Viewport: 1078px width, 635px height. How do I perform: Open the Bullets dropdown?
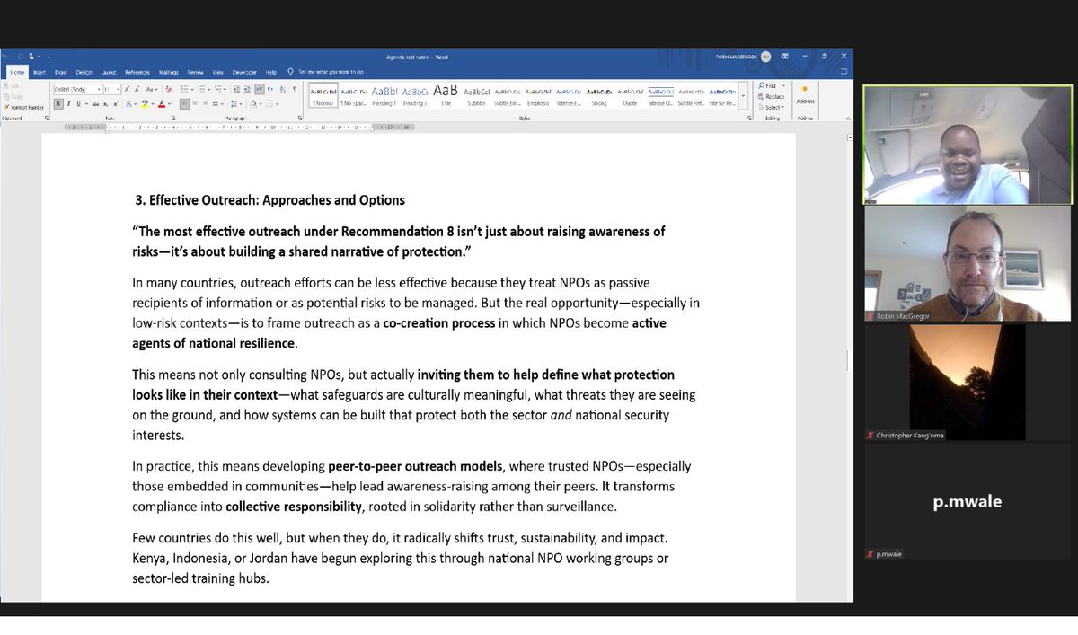(x=192, y=89)
